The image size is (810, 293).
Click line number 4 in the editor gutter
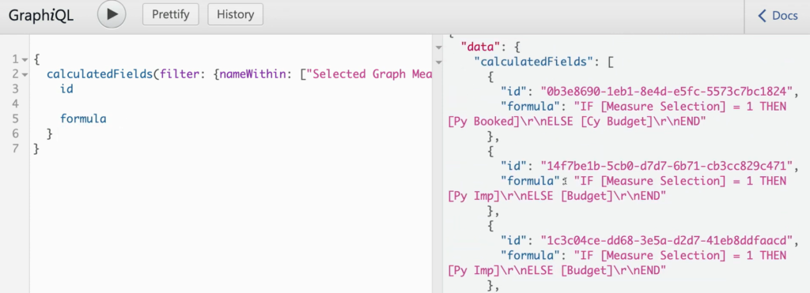click(16, 104)
